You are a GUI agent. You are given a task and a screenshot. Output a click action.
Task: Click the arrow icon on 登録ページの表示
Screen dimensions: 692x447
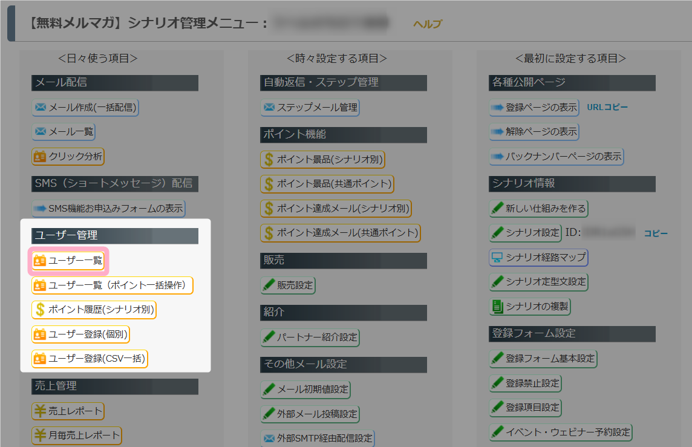[497, 108]
